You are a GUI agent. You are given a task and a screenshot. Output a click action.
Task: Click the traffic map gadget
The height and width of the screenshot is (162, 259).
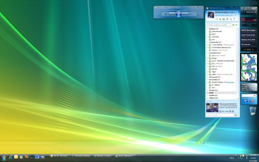(x=249, y=68)
